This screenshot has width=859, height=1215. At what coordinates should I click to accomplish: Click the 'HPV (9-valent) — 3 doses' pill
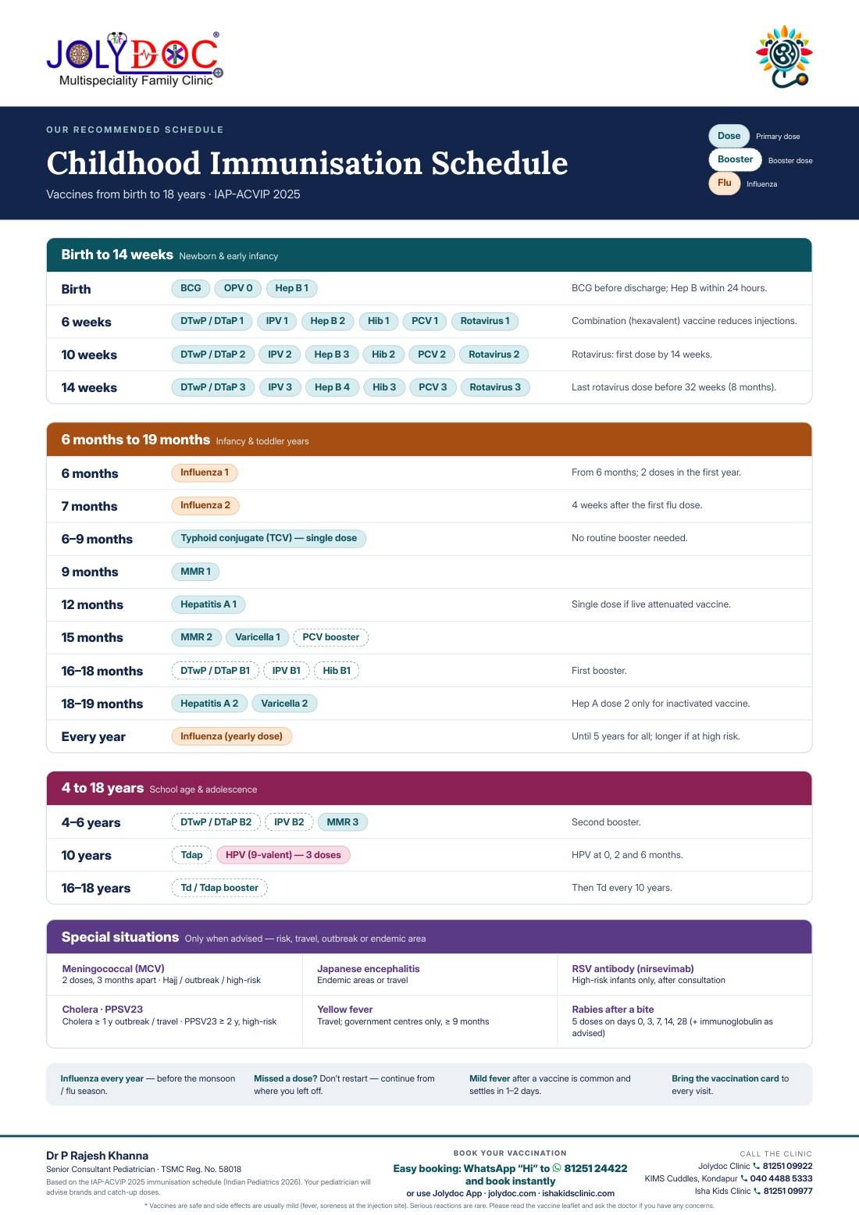tap(283, 855)
